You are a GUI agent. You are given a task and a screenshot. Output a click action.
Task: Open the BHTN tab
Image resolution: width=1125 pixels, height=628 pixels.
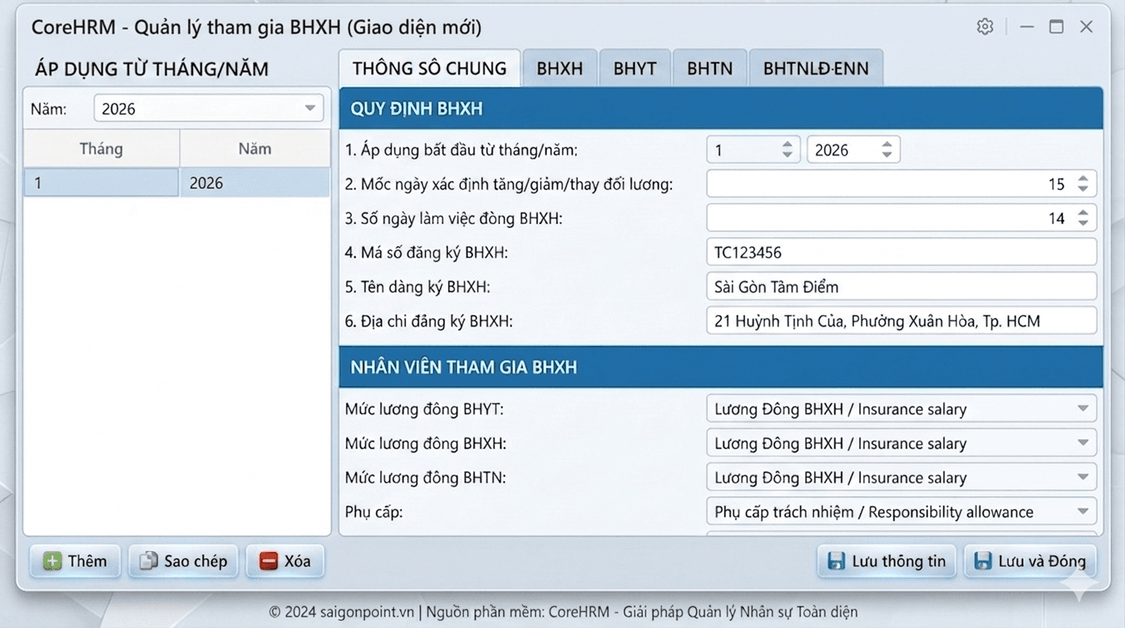[709, 68]
